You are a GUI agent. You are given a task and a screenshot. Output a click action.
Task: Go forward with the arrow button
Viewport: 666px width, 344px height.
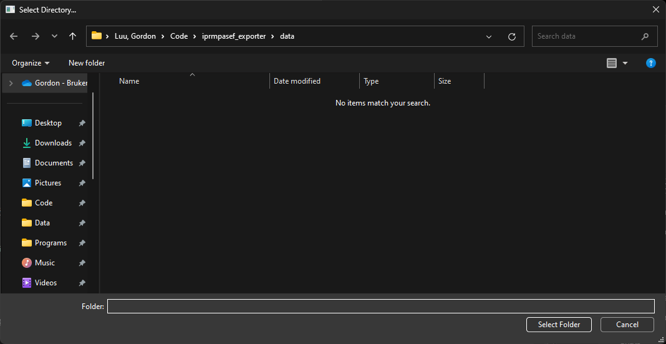click(36, 37)
